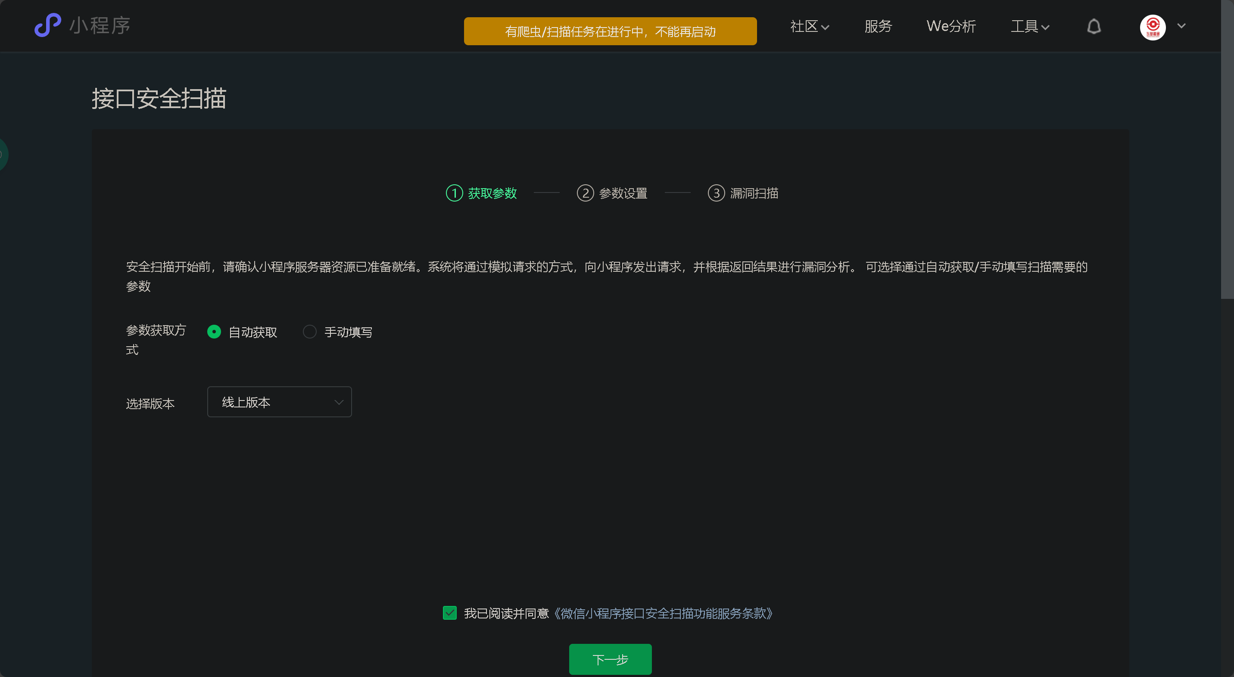
Task: Click the page vertical scrollbar
Action: [x=1227, y=149]
